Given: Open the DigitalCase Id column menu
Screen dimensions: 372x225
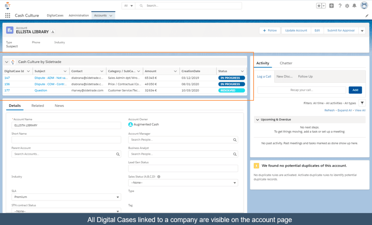Looking at the screenshot, I should (28, 71).
